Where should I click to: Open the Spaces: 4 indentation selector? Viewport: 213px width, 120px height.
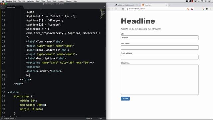pos(89,118)
